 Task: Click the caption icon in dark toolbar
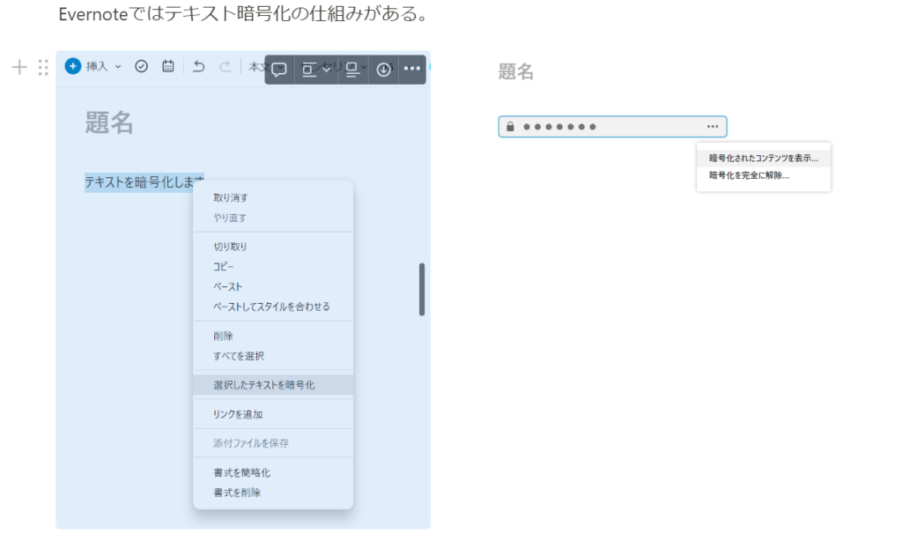pos(352,70)
